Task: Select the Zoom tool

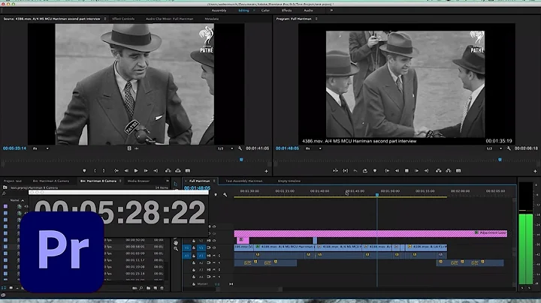Action: click(176, 249)
